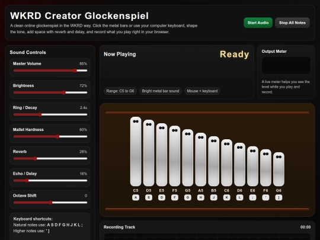Click the Start Audio button

[258, 23]
